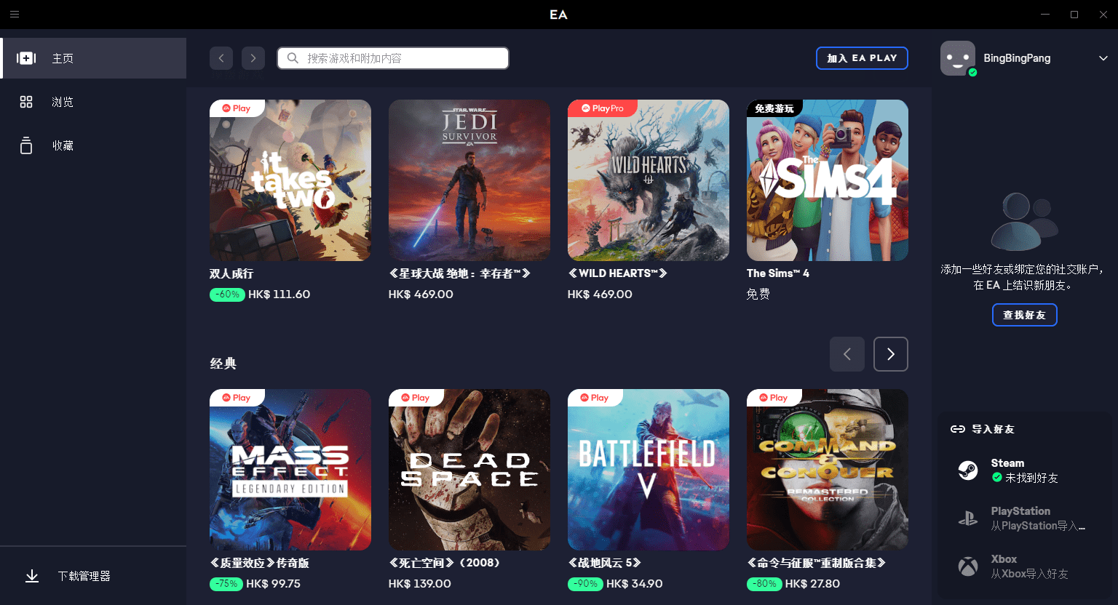Click the -90% discount badge
The image size is (1118, 605).
(585, 584)
